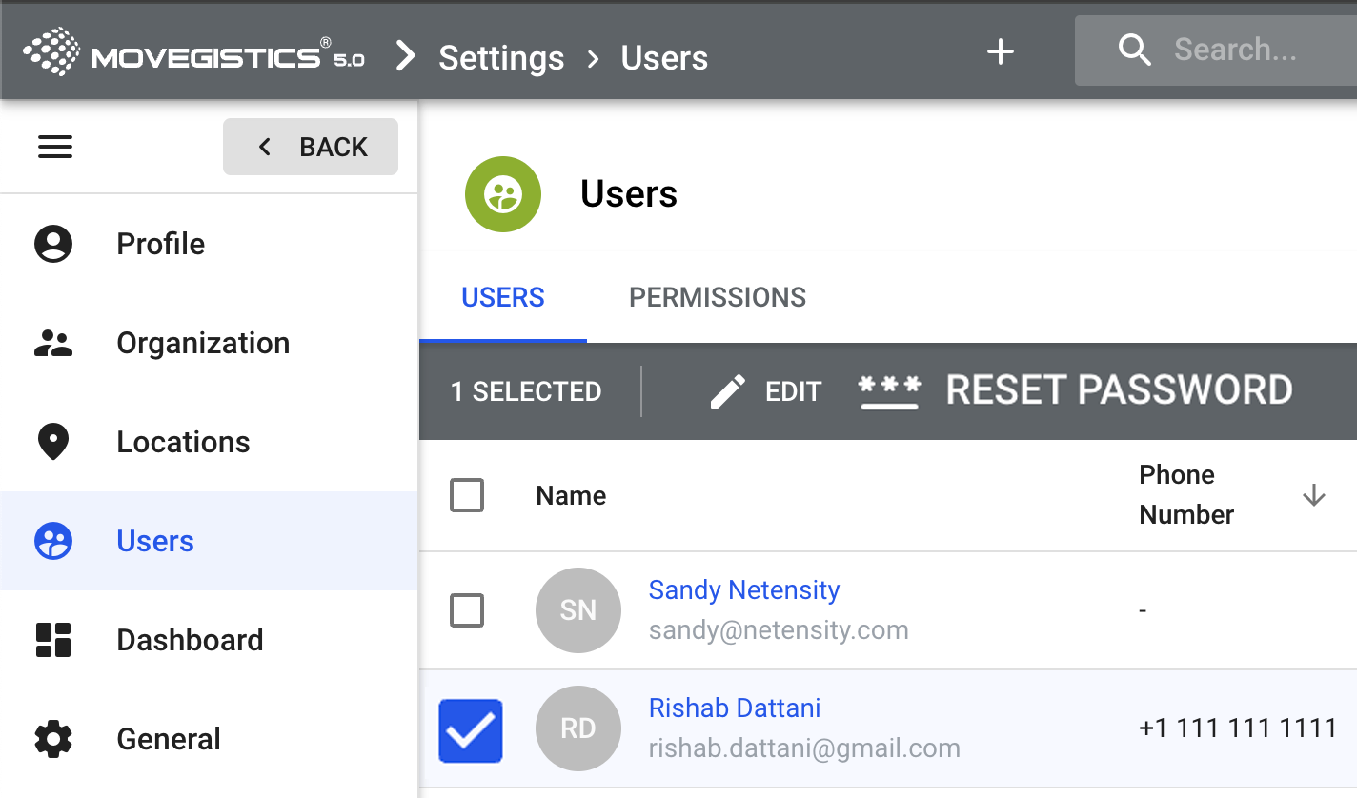Click the Locations pin icon
The width and height of the screenshot is (1357, 798).
[x=53, y=442]
